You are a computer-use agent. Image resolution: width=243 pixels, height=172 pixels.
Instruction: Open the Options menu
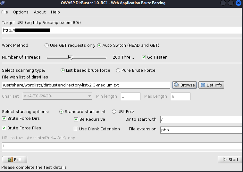(21, 12)
